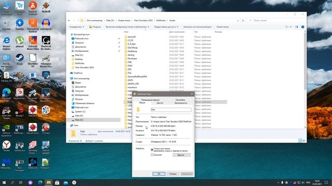Image resolution: width=332 pixels, height=186 pixels.
Task: Open the Recycle Bin desktop icon
Action: click(7, 25)
